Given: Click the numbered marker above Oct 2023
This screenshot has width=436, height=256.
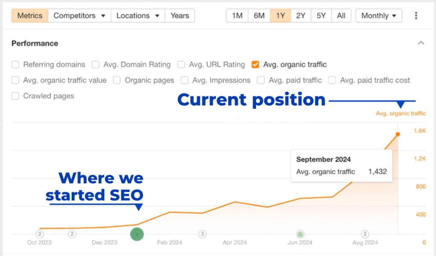Looking at the screenshot, I should click(40, 234).
